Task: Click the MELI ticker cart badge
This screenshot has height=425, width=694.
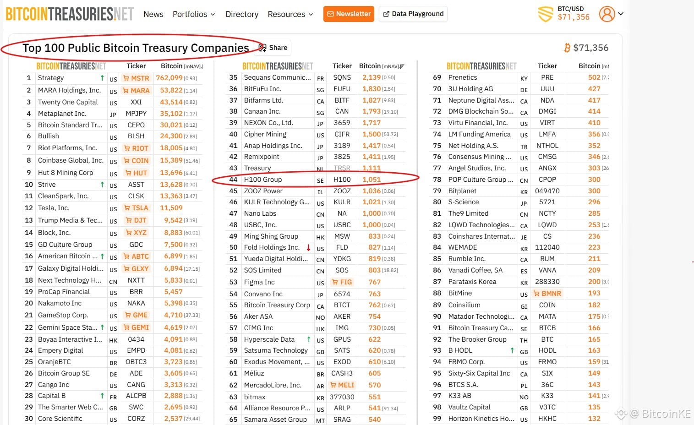Action: coord(342,385)
